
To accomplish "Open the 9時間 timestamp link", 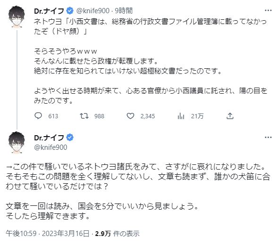I will tap(124, 11).
